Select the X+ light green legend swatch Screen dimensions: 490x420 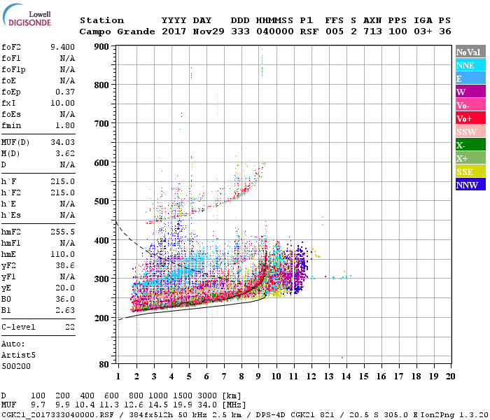470,157
